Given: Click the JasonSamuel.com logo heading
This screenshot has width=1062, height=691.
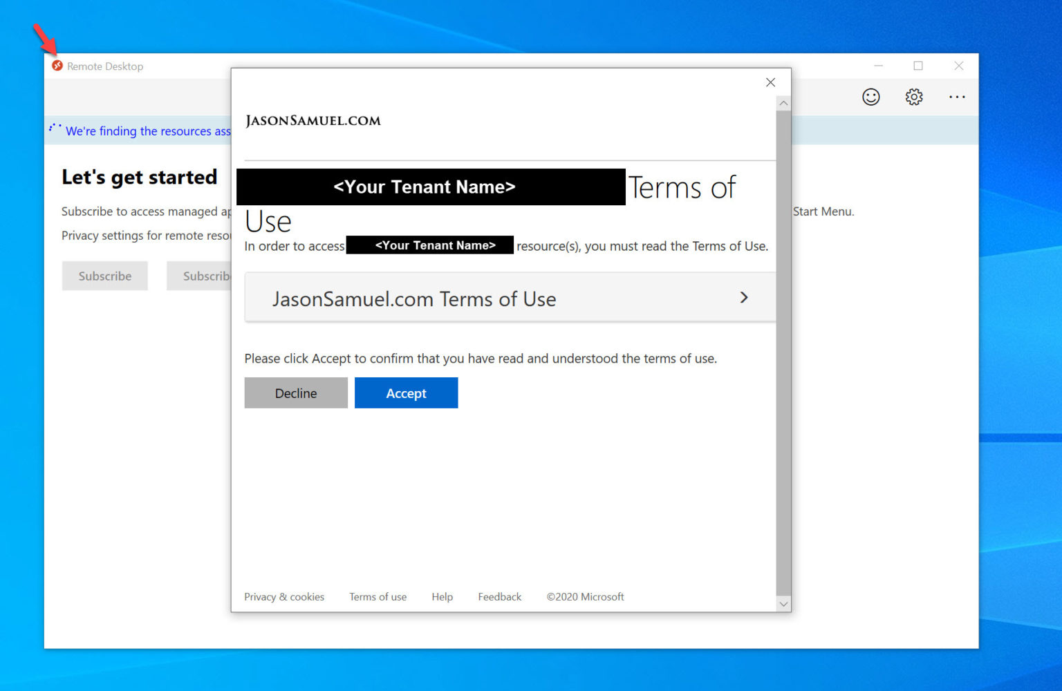Looking at the screenshot, I should pyautogui.click(x=313, y=120).
